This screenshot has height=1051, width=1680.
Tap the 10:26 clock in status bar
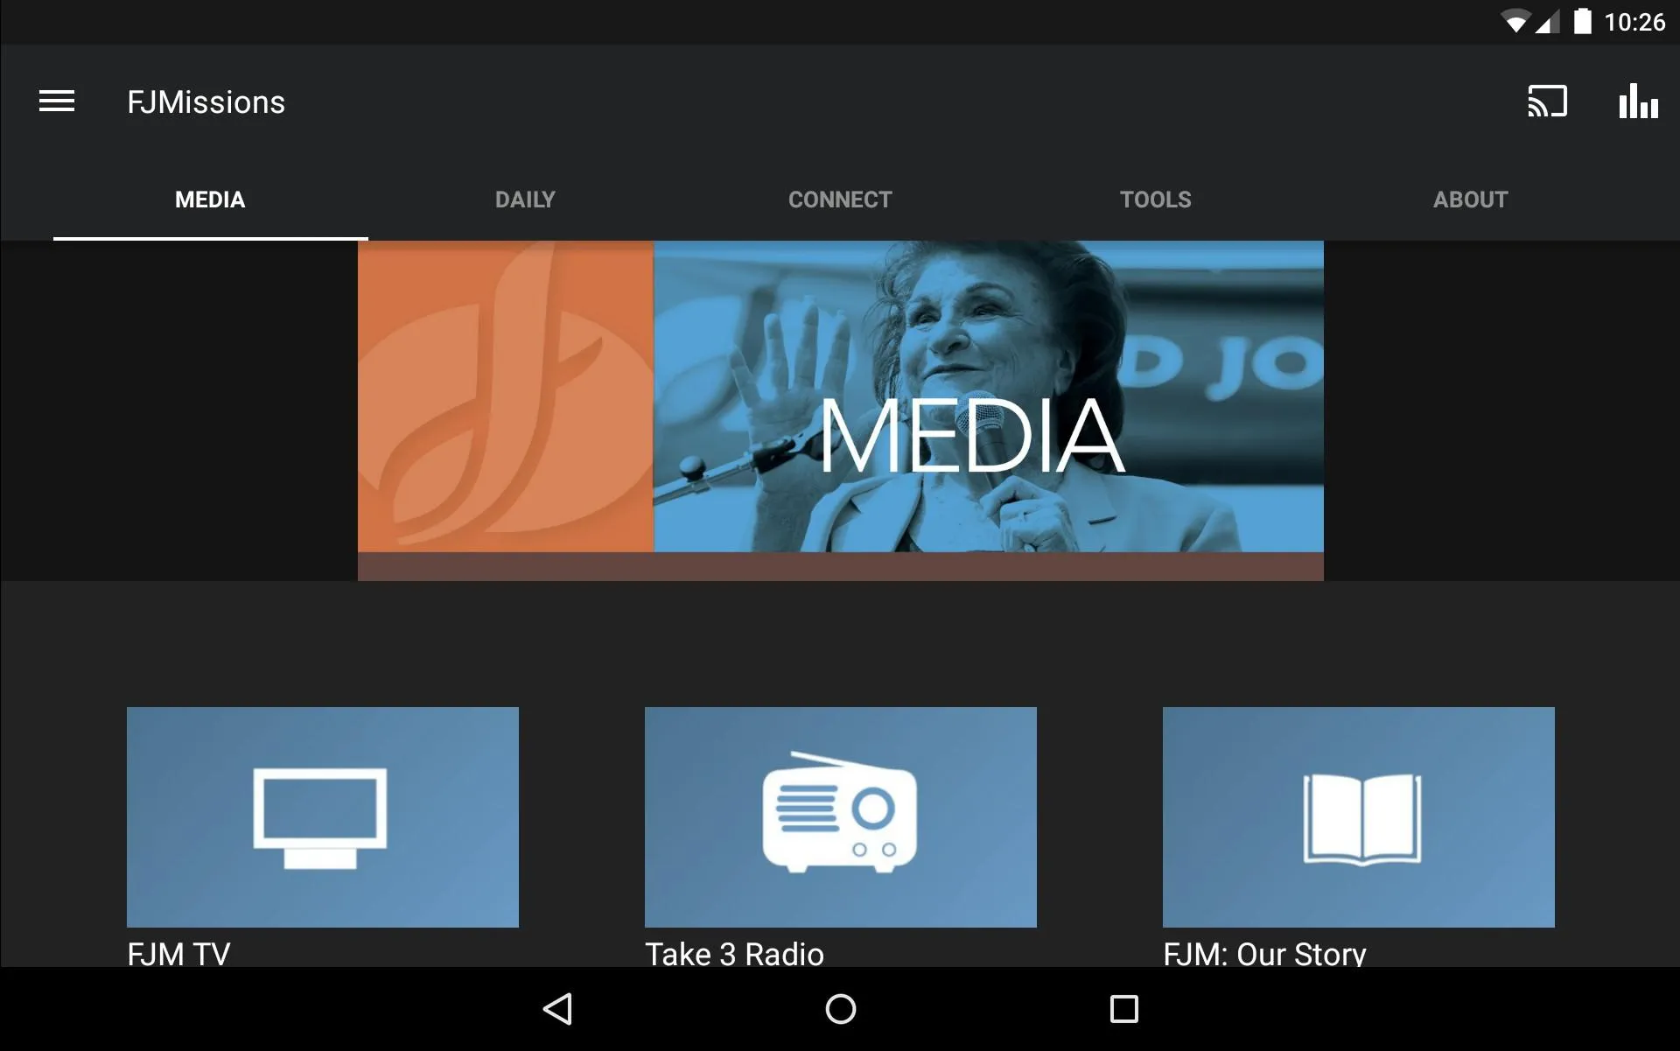coord(1634,22)
